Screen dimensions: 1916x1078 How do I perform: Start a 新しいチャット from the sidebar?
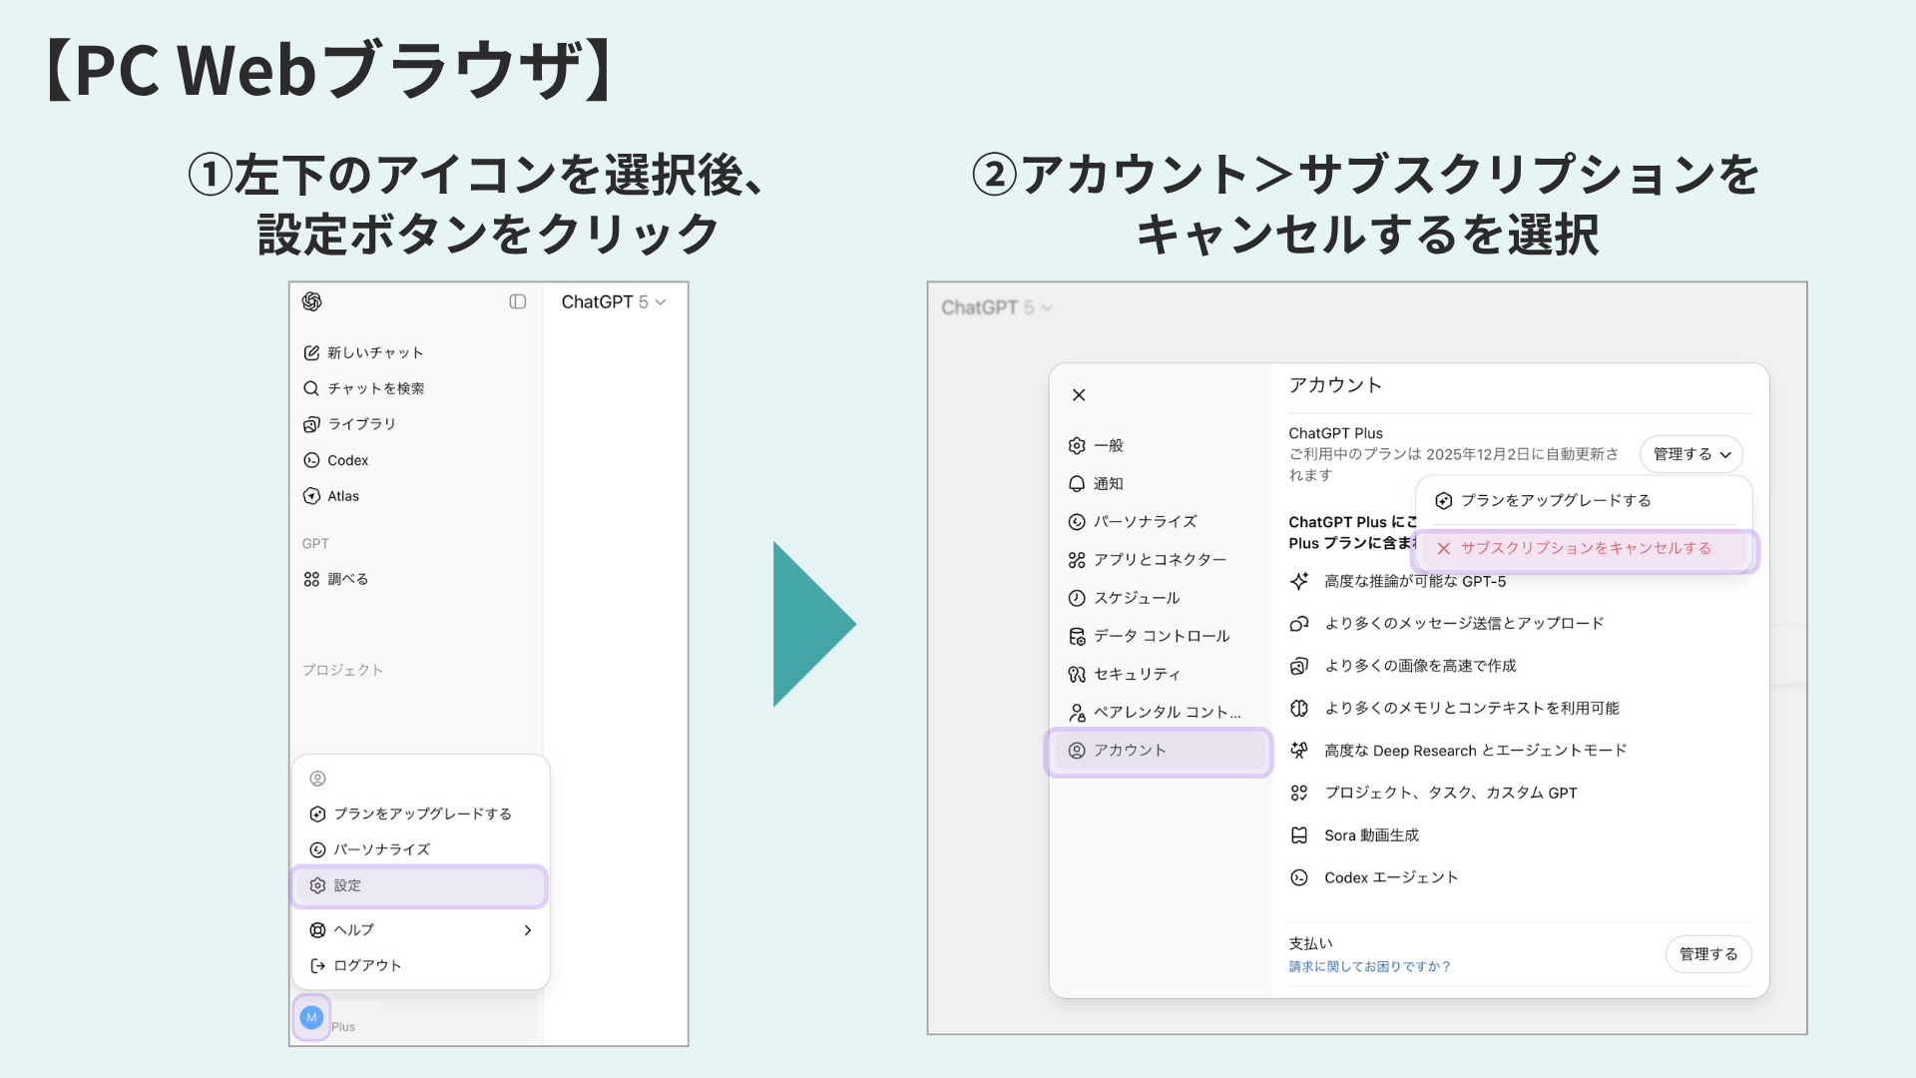point(375,352)
